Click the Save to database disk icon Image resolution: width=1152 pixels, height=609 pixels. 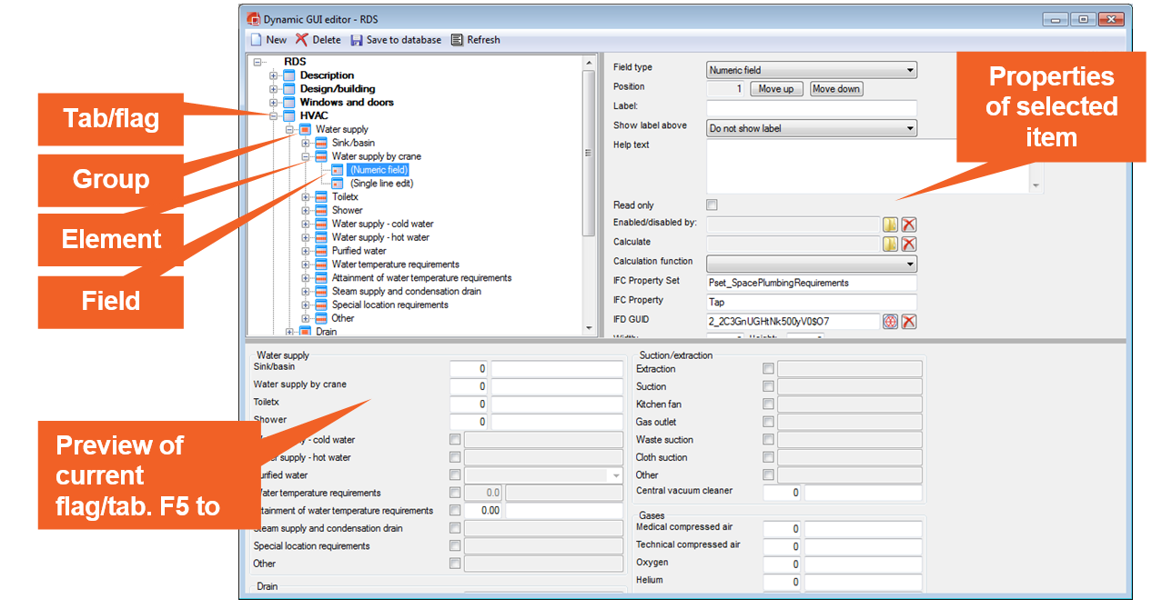(357, 40)
